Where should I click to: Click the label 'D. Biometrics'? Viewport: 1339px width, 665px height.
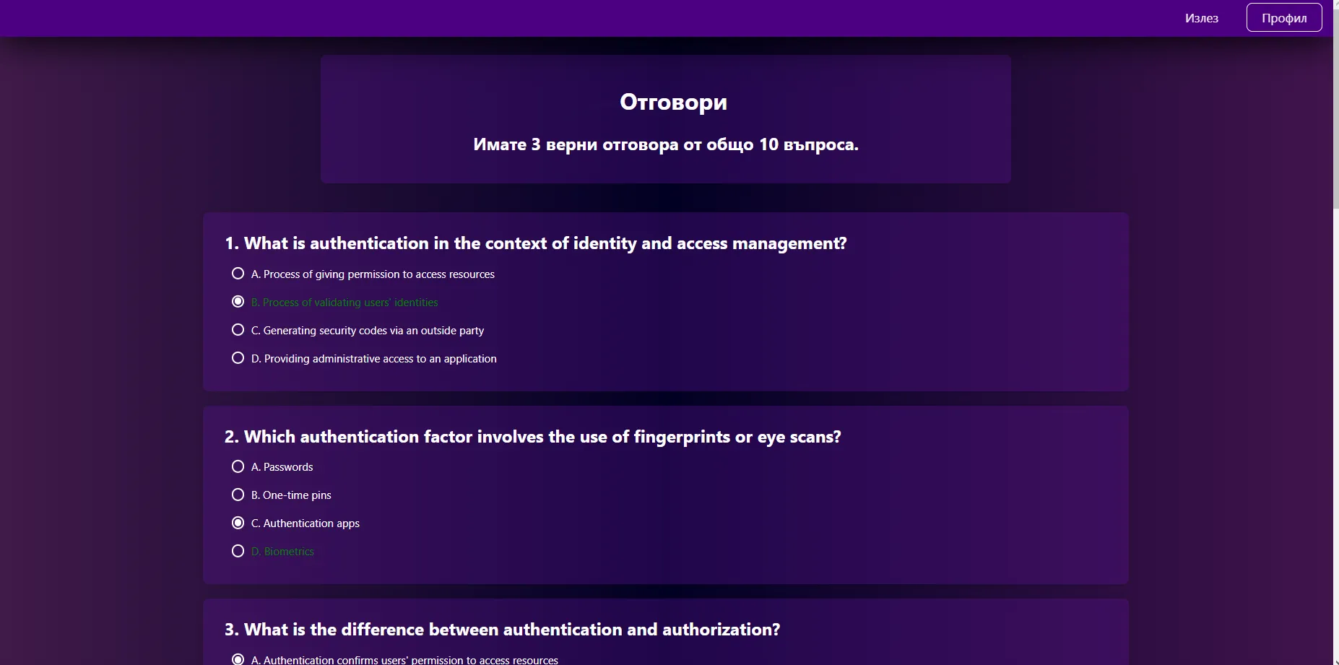282,552
